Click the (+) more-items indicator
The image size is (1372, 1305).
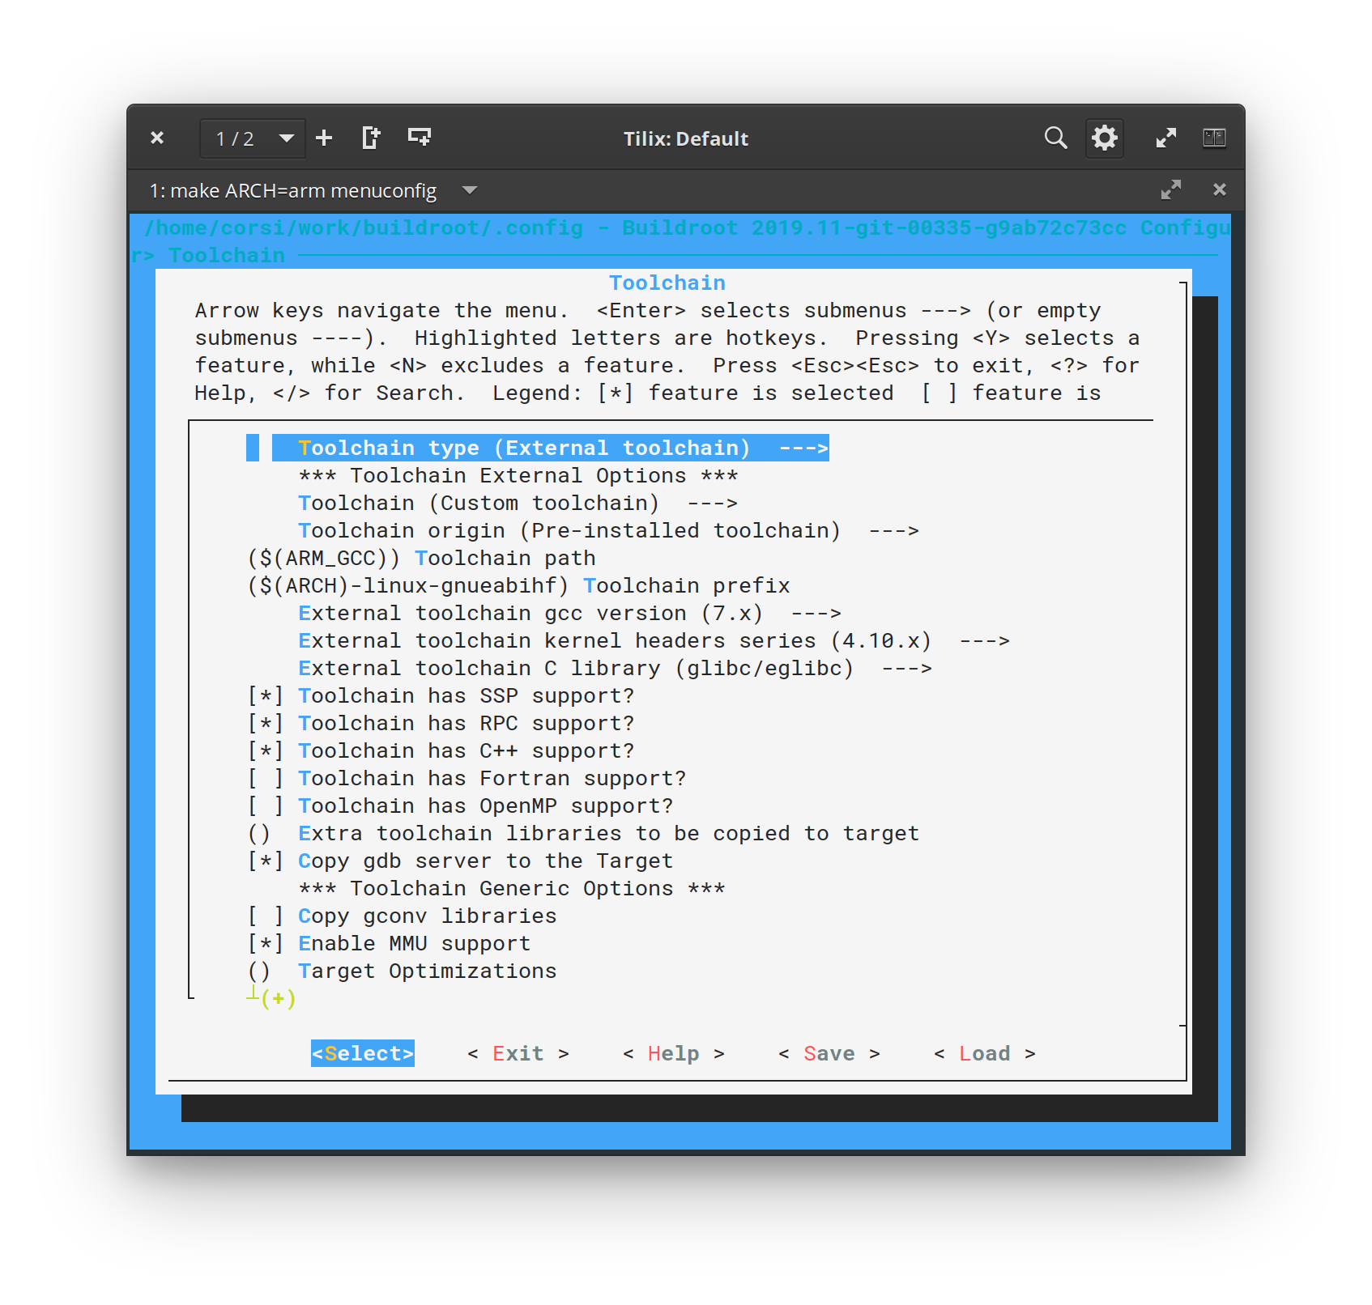click(279, 998)
